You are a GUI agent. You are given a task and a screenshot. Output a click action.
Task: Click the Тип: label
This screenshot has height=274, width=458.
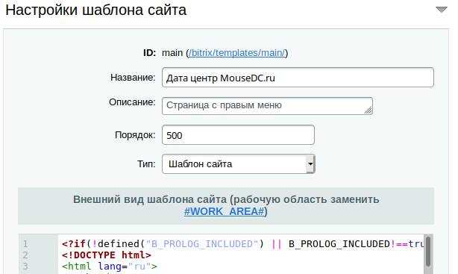point(146,164)
